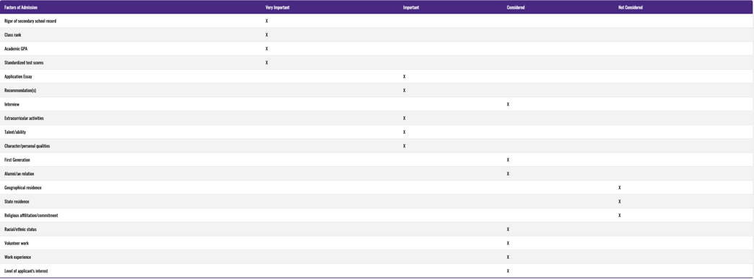Select the 'First Generation' row label
The image size is (754, 279).
click(x=17, y=160)
